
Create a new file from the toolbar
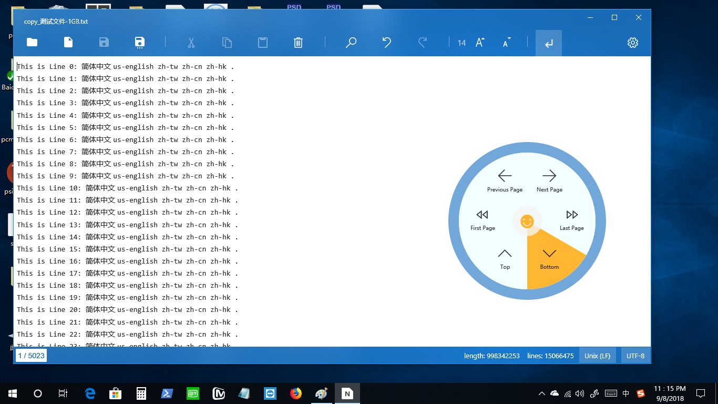pos(68,43)
